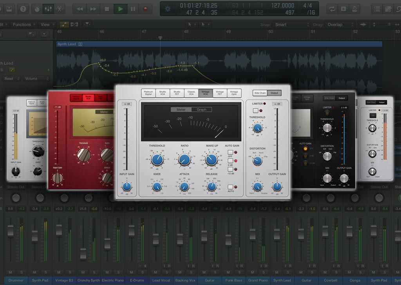Toggle the Catch Playhead icon
The image size is (401, 285).
click(87, 25)
